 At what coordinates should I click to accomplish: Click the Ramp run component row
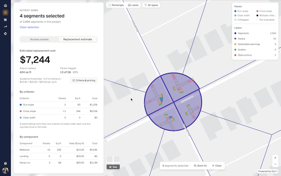coord(59,163)
